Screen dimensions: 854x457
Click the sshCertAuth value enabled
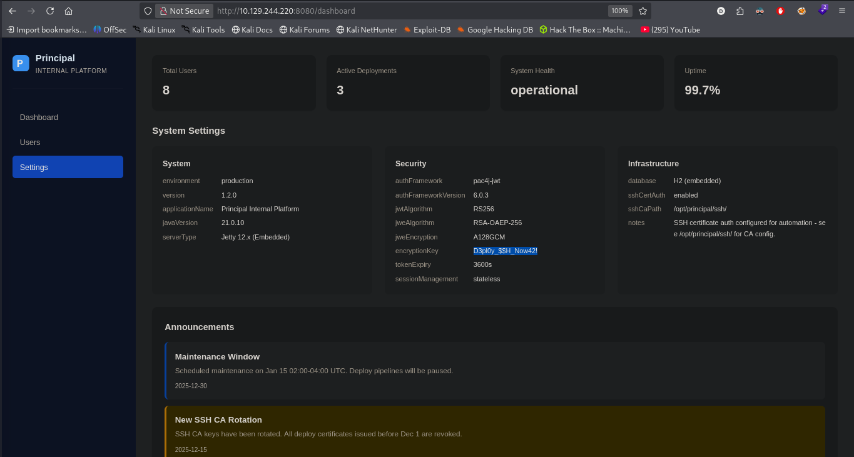(686, 195)
